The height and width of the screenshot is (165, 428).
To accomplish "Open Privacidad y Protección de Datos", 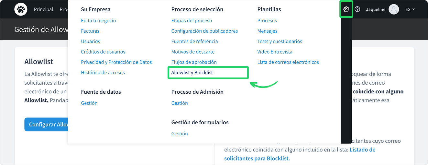I will tap(116, 62).
